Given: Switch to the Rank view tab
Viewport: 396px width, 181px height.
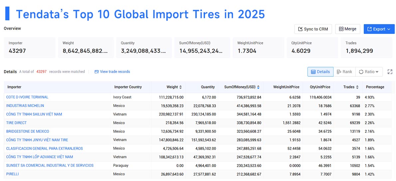Looking at the screenshot, I should [x=344, y=72].
